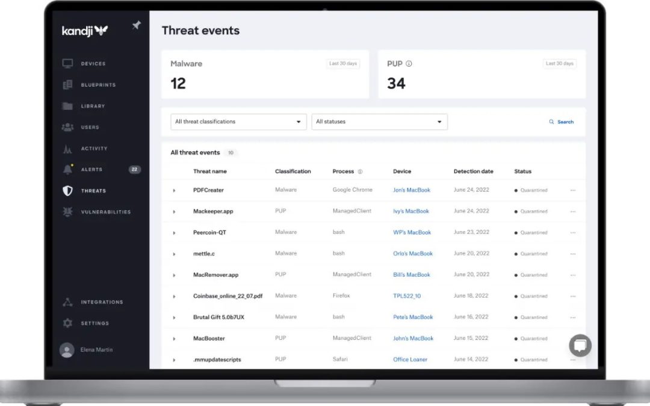
Task: Click the Search button
Action: coord(561,121)
